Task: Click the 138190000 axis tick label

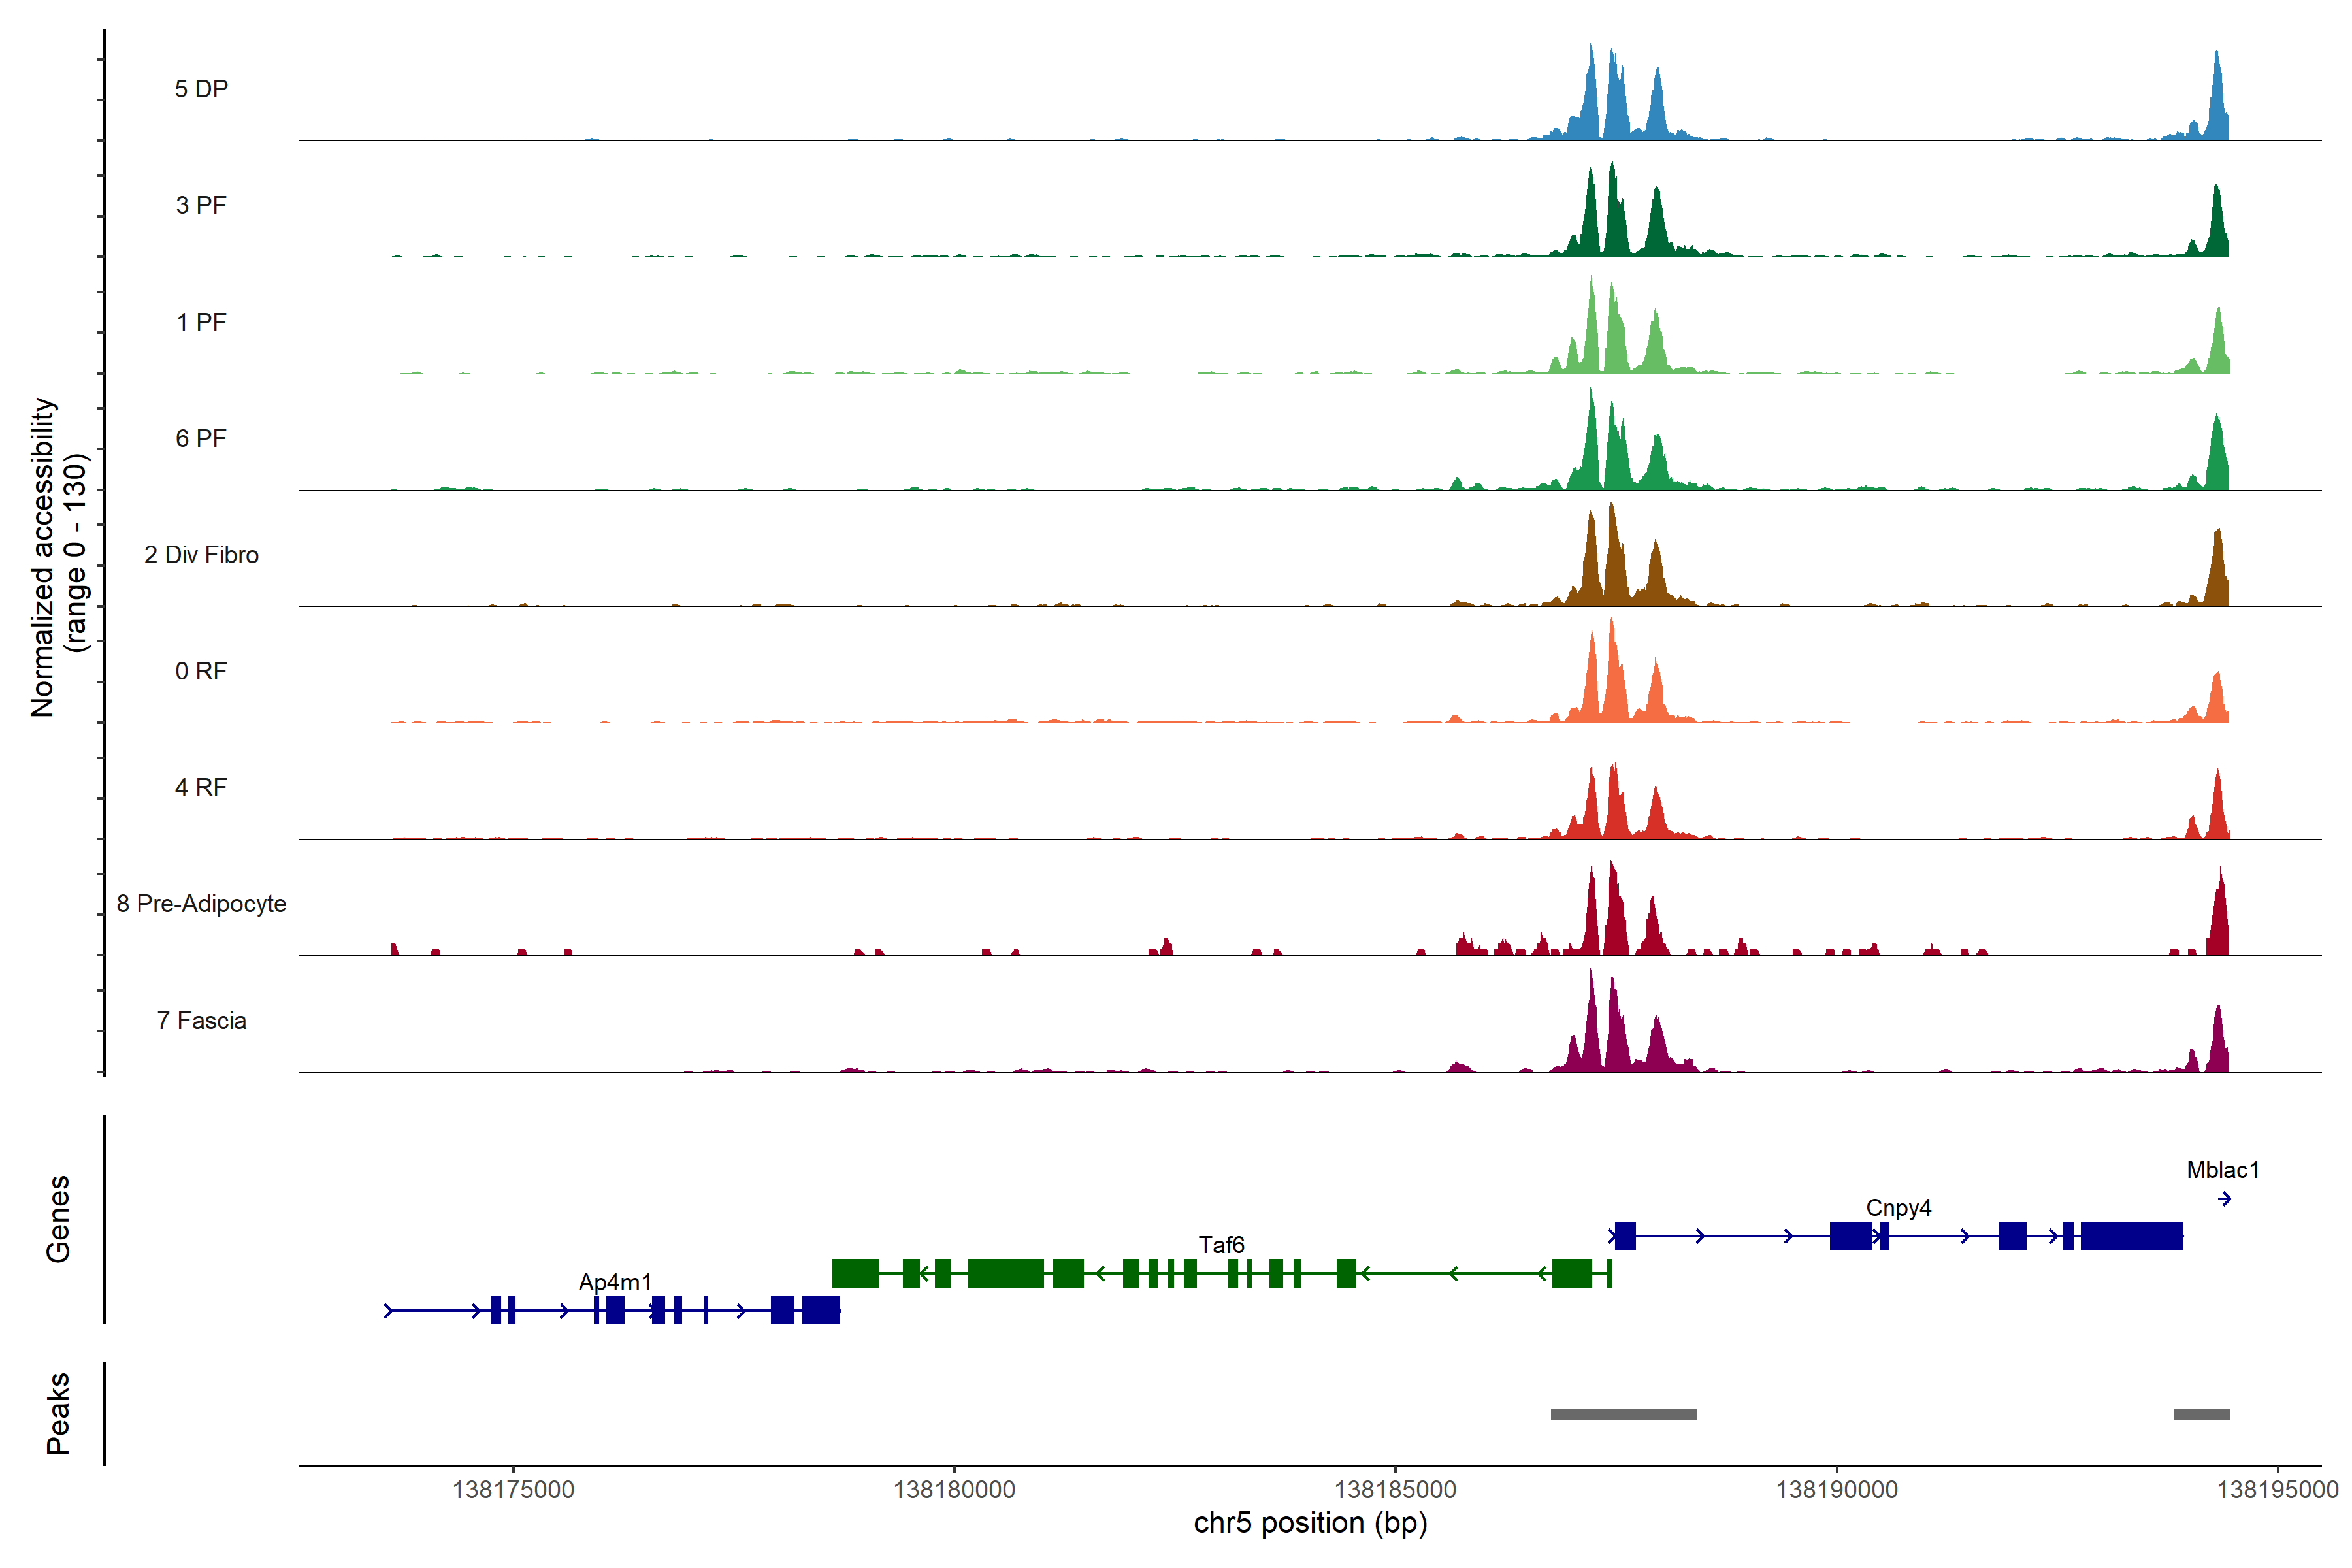Action: tap(1836, 1490)
